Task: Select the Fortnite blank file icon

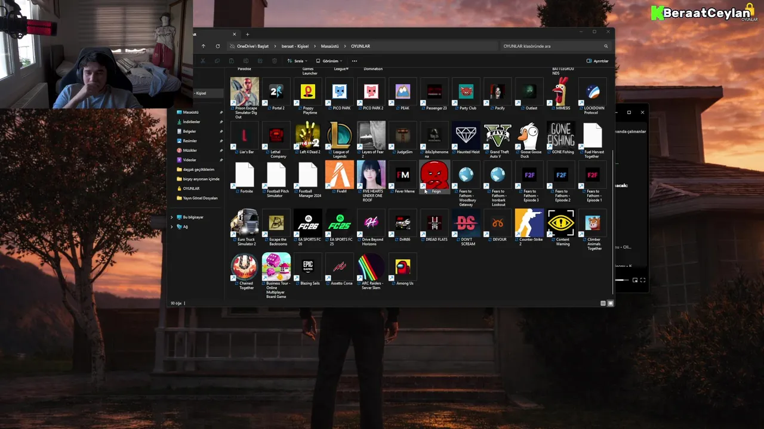Action: [245, 177]
